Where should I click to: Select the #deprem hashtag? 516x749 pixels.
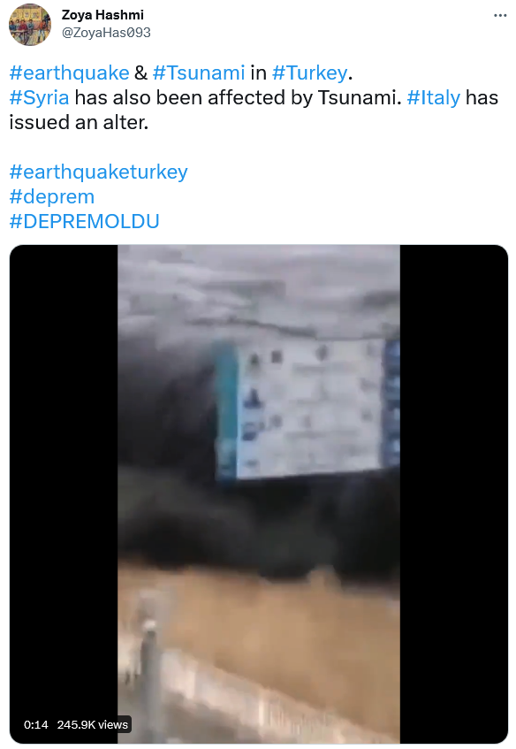(x=52, y=197)
